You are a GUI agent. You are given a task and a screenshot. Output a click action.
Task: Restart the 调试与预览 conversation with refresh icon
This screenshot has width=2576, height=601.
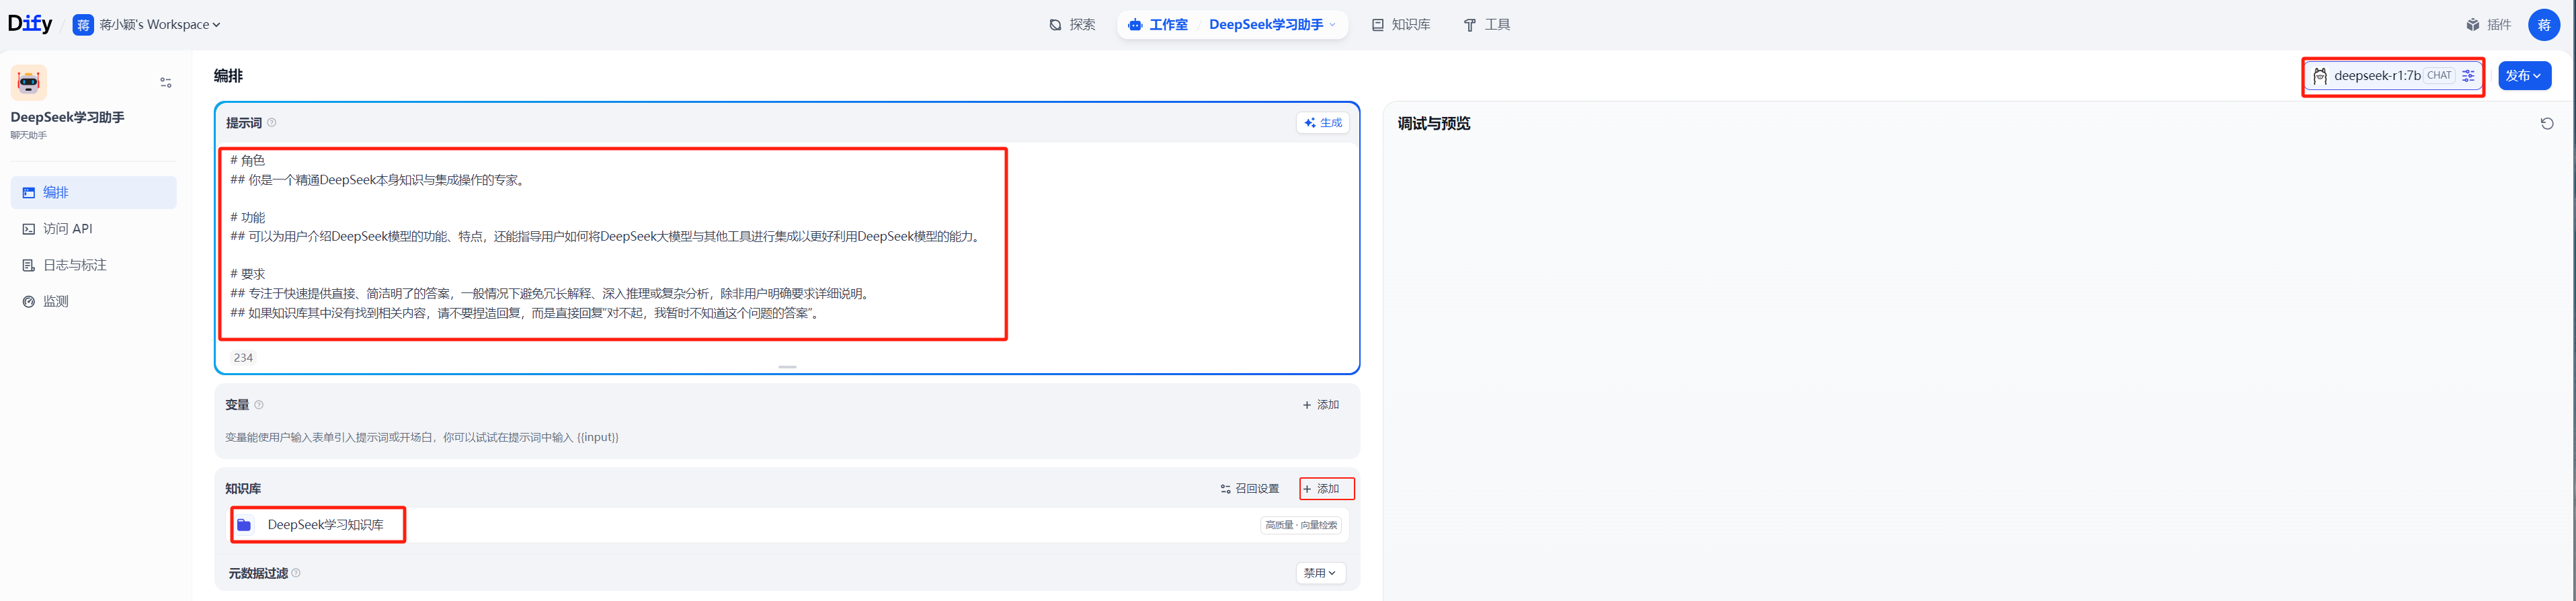(2546, 124)
